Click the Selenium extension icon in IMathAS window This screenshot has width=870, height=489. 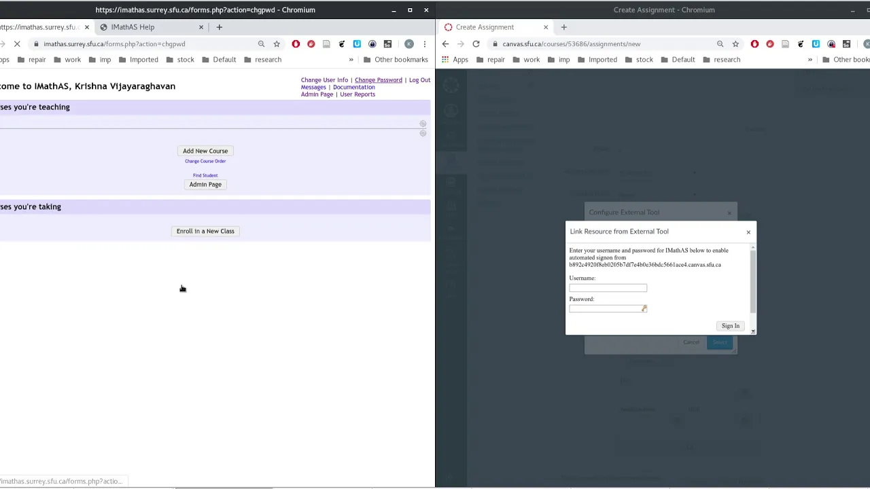[387, 44]
